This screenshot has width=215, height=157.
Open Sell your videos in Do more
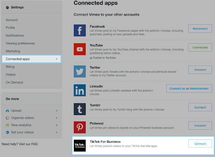point(22,132)
